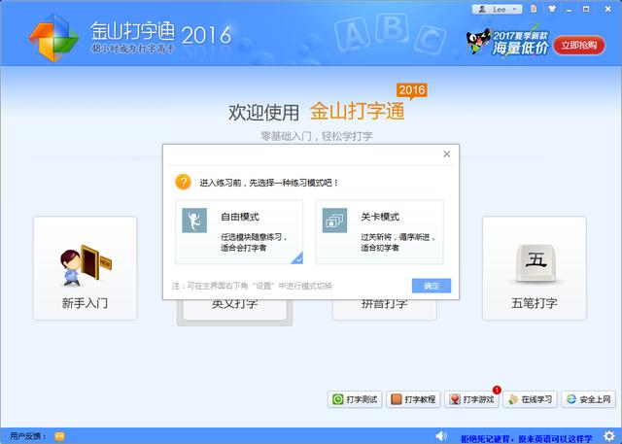Click the 关卡模式 stacked locks icon

pyautogui.click(x=334, y=221)
